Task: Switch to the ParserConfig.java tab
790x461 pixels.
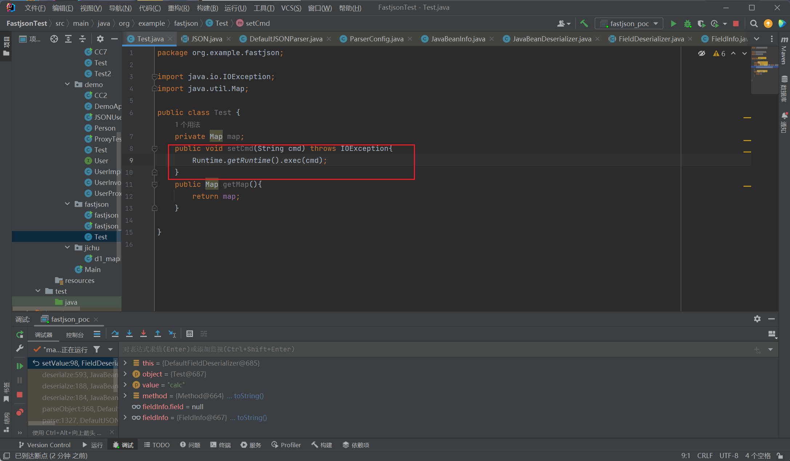Action: click(x=376, y=39)
